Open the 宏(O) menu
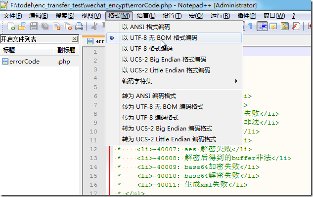 click(x=196, y=16)
